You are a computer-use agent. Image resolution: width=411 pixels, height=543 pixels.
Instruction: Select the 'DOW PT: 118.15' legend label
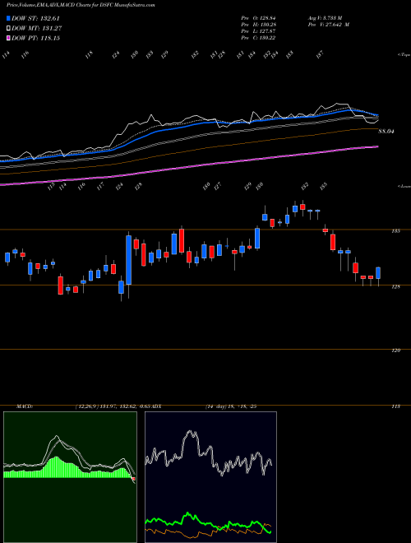click(36, 38)
